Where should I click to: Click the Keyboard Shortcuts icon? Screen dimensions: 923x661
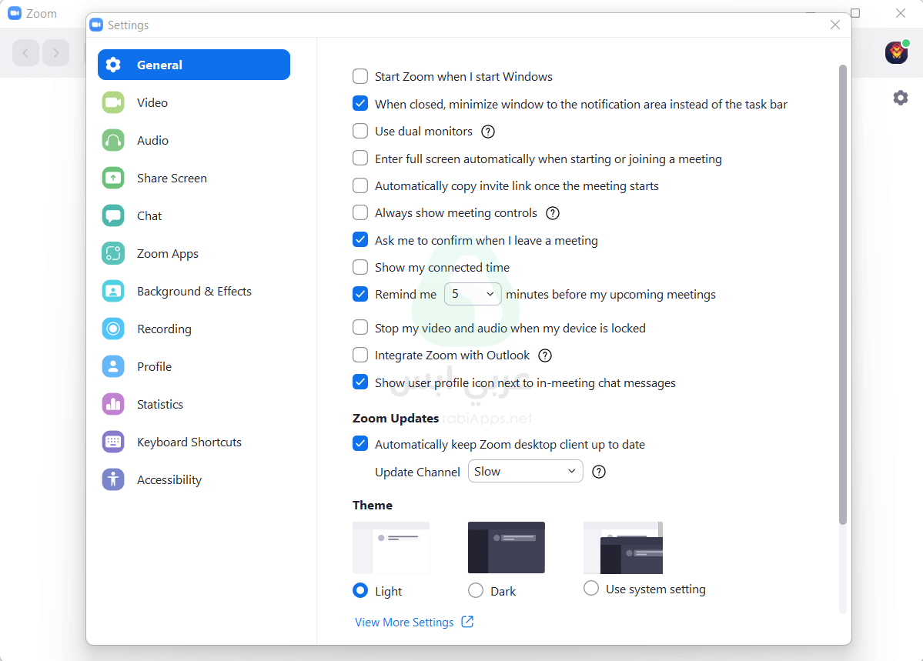click(x=113, y=442)
